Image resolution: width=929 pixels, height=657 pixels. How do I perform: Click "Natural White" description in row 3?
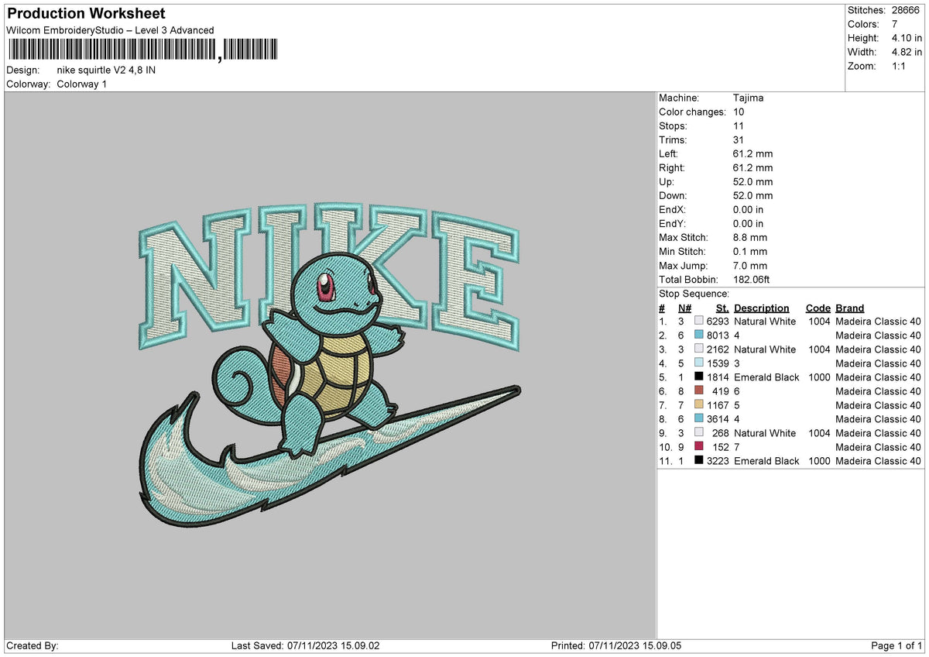tap(765, 349)
